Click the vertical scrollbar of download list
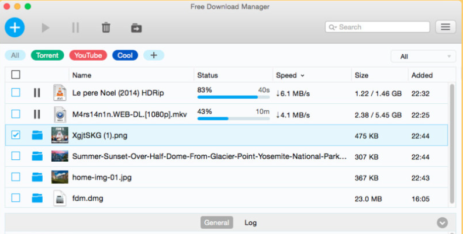463x234 pixels. click(x=452, y=144)
